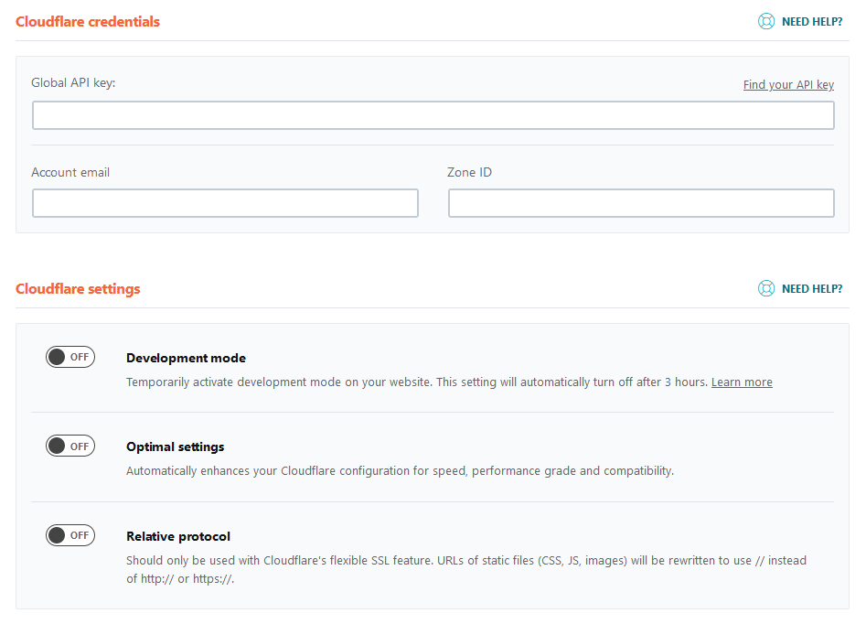This screenshot has width=866, height=624.
Task: Enable the Development mode toggle
Action: [x=70, y=357]
